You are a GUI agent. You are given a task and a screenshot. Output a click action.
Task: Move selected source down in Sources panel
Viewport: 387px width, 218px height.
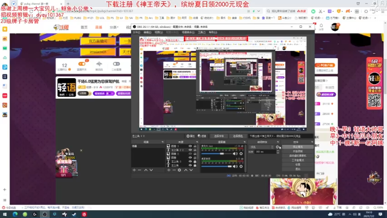[x=191, y=170]
